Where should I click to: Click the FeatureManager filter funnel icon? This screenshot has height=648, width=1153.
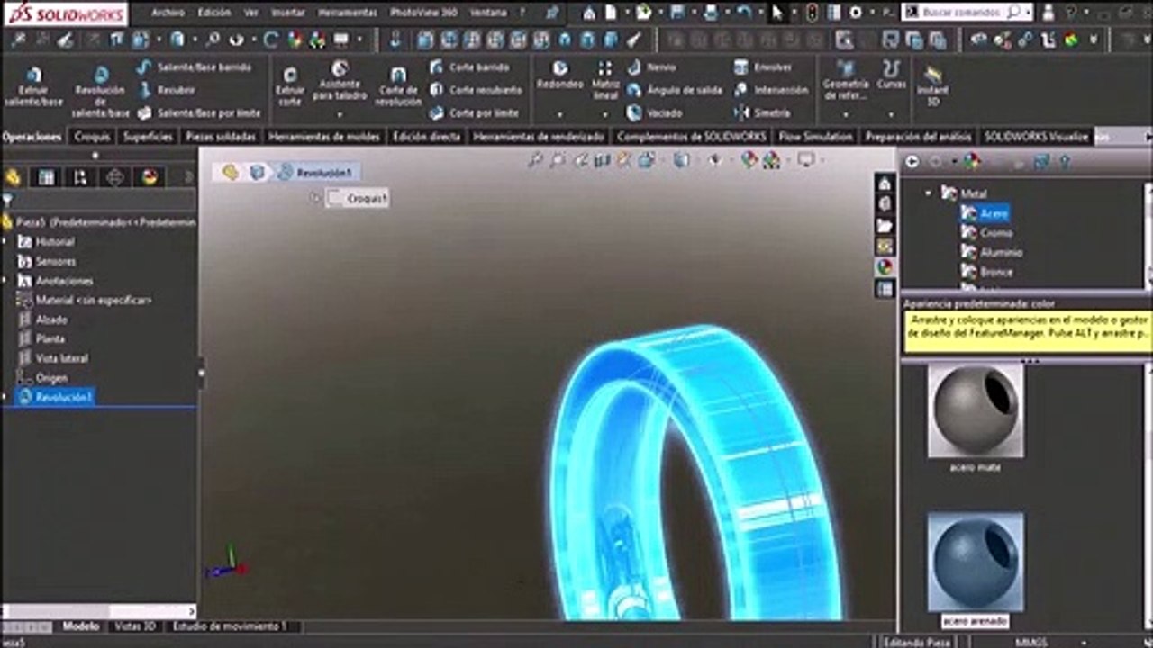tap(8, 201)
